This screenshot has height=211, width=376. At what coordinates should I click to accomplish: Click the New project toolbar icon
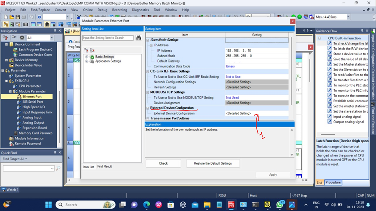point(6,17)
